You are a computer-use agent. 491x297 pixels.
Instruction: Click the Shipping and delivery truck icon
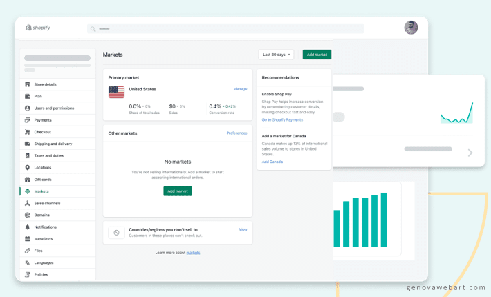[28, 144]
